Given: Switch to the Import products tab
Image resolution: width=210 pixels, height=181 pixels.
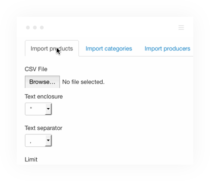Looking at the screenshot, I should [x=52, y=49].
